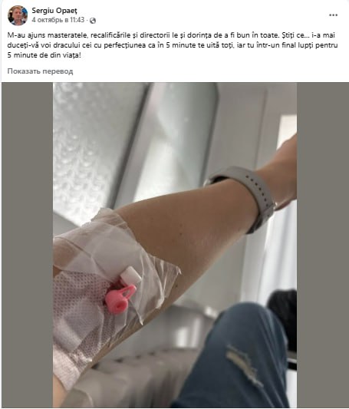The width and height of the screenshot is (349, 409).
Task: Click the first line of post text
Action: [171, 35]
